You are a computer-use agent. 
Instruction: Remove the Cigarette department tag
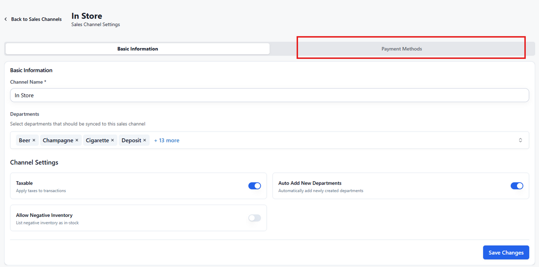(x=112, y=140)
